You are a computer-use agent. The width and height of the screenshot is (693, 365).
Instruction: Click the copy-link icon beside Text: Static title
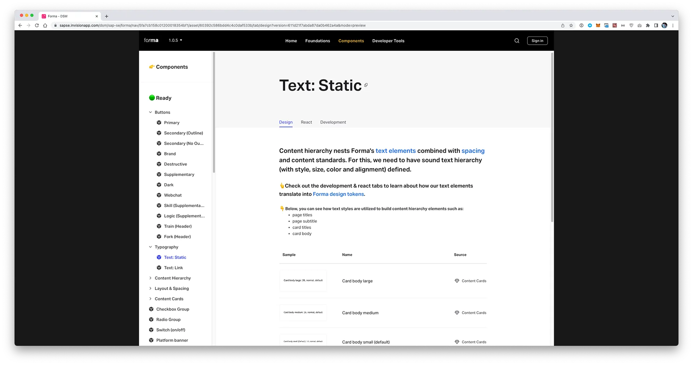coord(366,85)
